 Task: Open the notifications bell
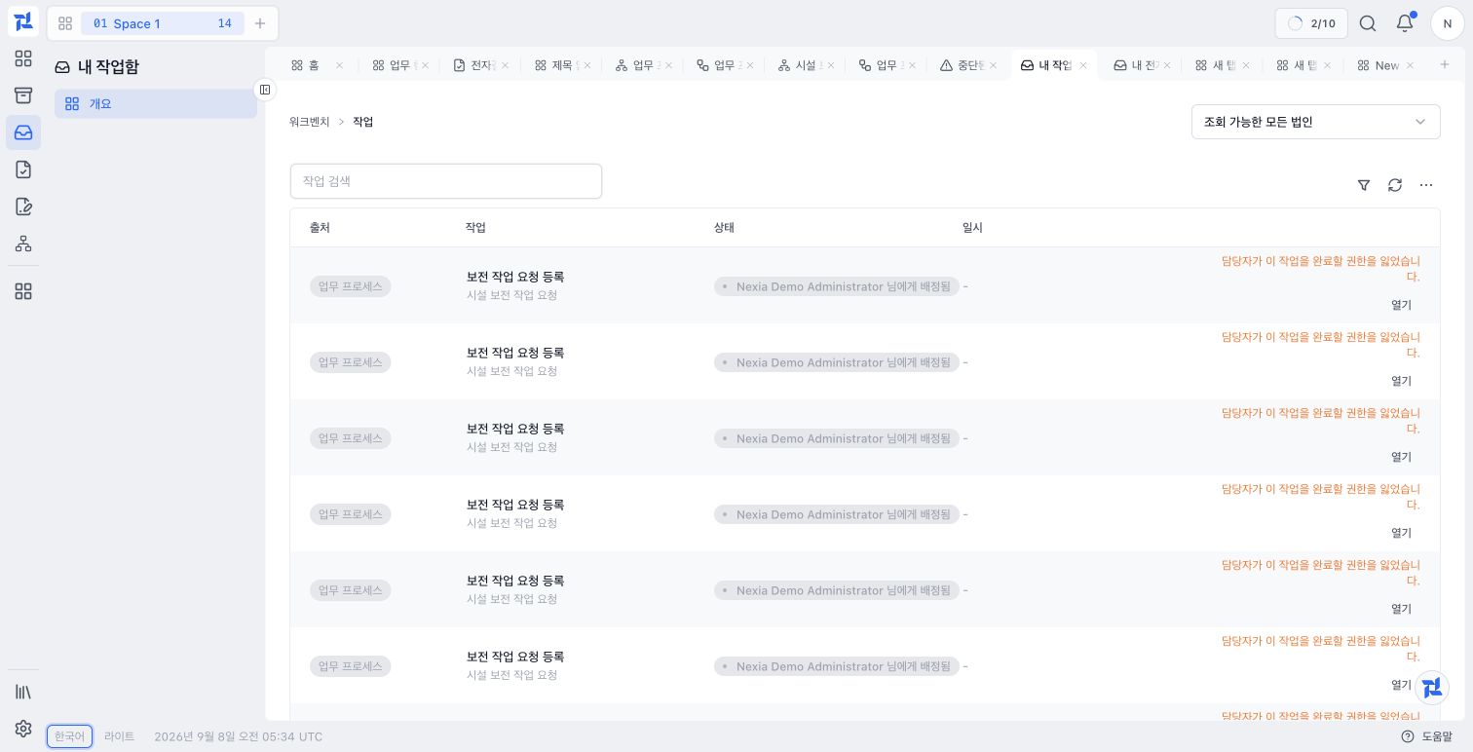coord(1405,23)
